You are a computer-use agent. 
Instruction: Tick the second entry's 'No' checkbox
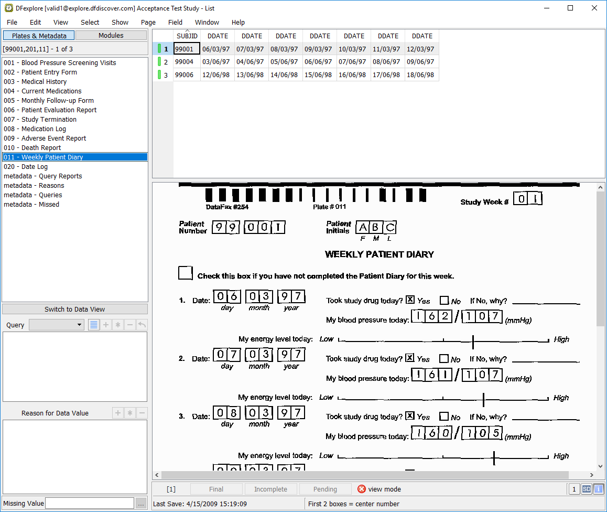(x=444, y=359)
